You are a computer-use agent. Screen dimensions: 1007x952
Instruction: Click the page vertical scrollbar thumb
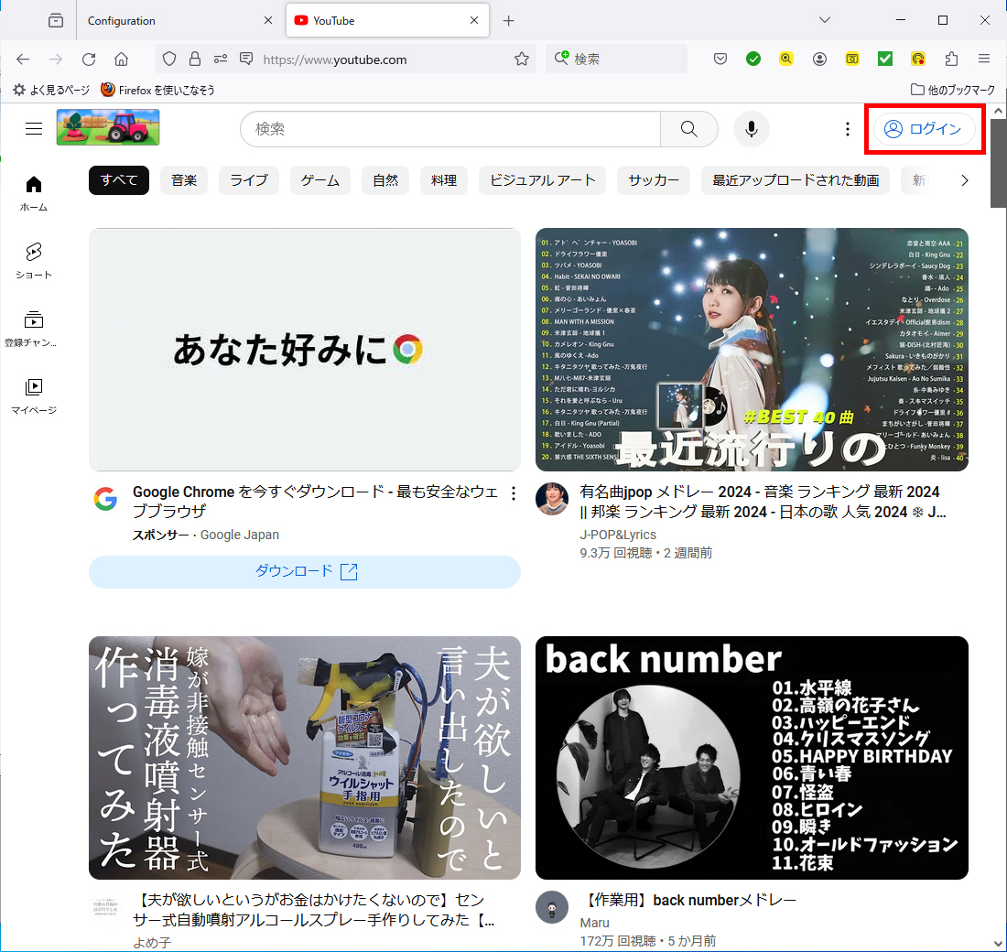997,163
